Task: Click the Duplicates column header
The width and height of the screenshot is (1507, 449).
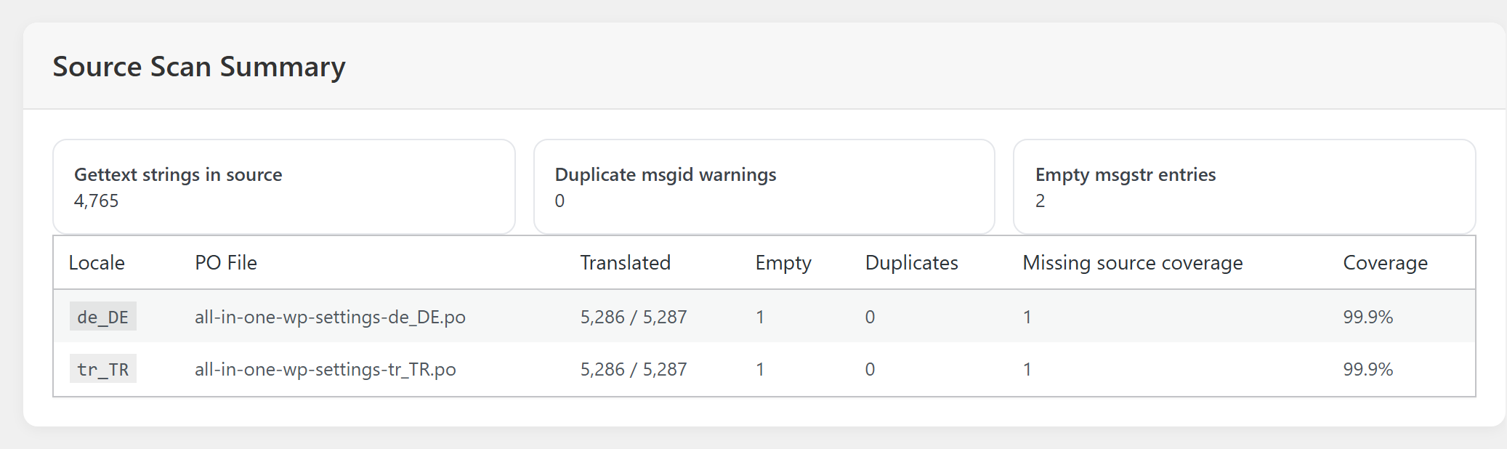Action: pyautogui.click(x=912, y=263)
